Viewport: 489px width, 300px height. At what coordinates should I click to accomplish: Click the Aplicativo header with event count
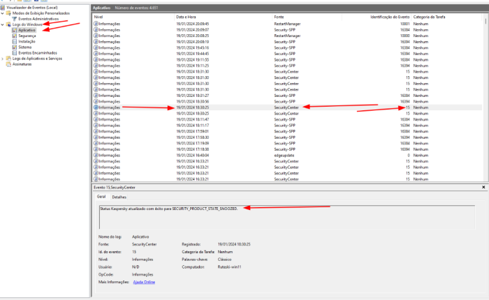point(125,8)
